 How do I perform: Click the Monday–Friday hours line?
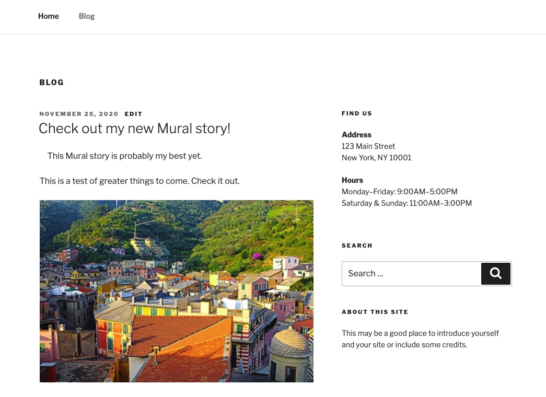399,192
